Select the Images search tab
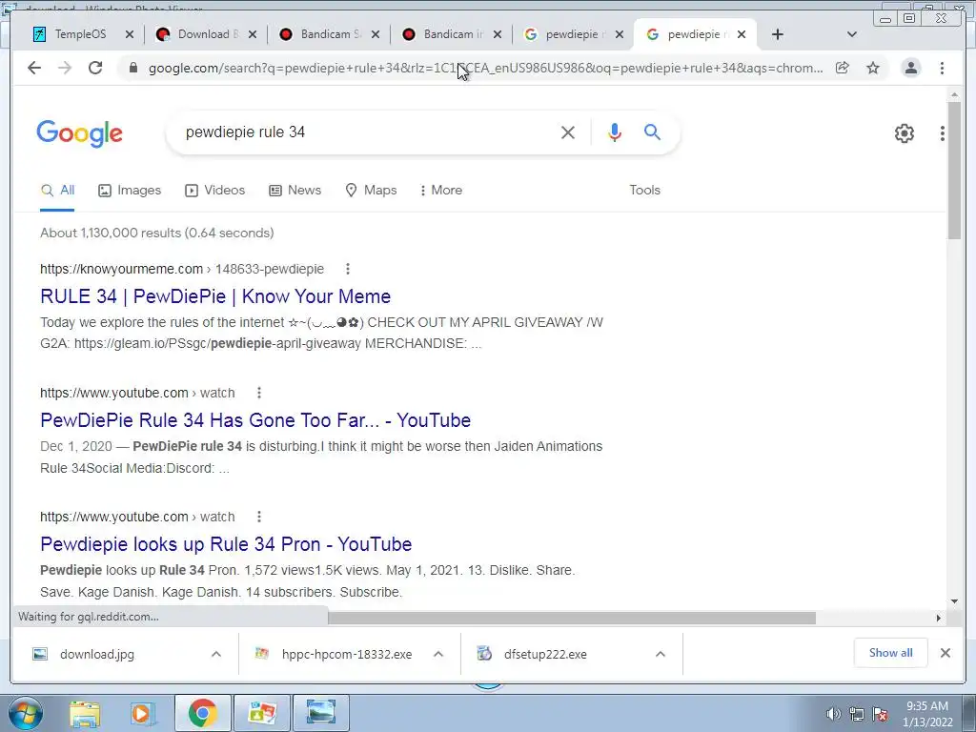 [130, 190]
